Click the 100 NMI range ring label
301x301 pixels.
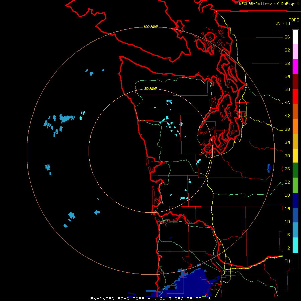(150, 27)
